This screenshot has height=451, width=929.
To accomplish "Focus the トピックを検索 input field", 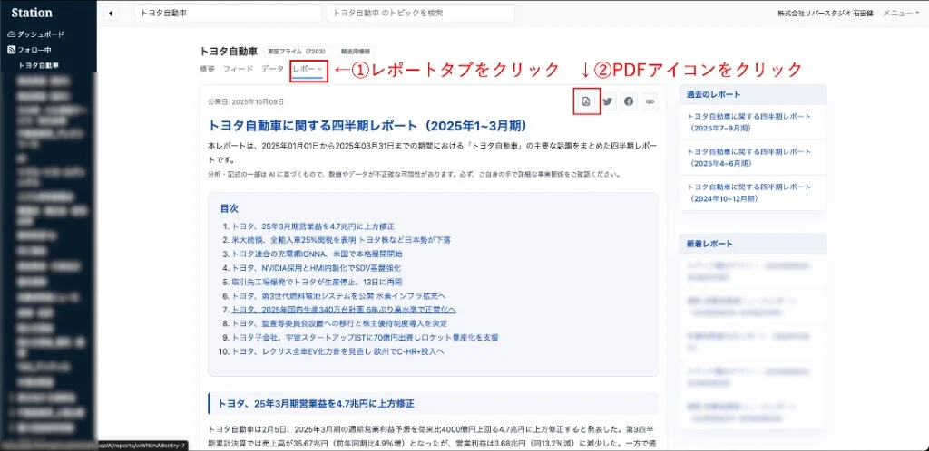I will [x=421, y=13].
